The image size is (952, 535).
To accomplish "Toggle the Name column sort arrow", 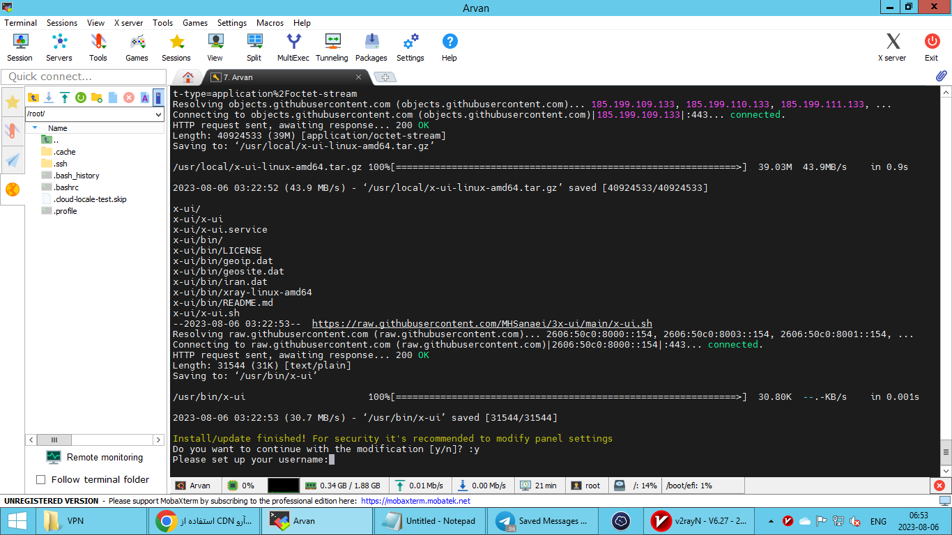I will coord(35,127).
